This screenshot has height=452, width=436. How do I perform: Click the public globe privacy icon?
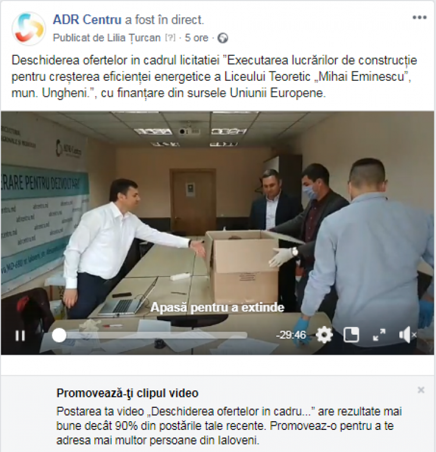(223, 38)
